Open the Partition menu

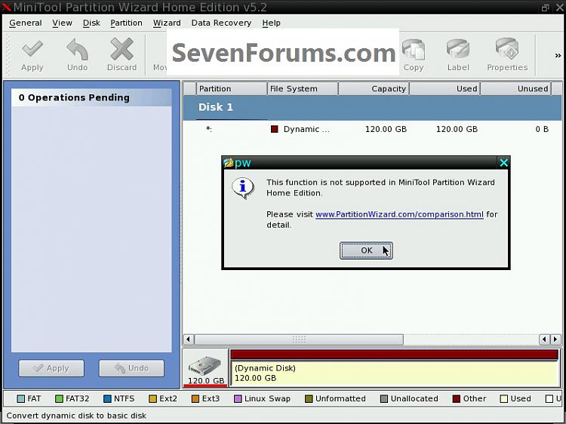[x=126, y=23]
